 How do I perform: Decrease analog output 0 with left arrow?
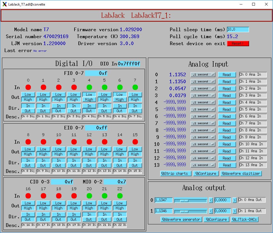211,200
